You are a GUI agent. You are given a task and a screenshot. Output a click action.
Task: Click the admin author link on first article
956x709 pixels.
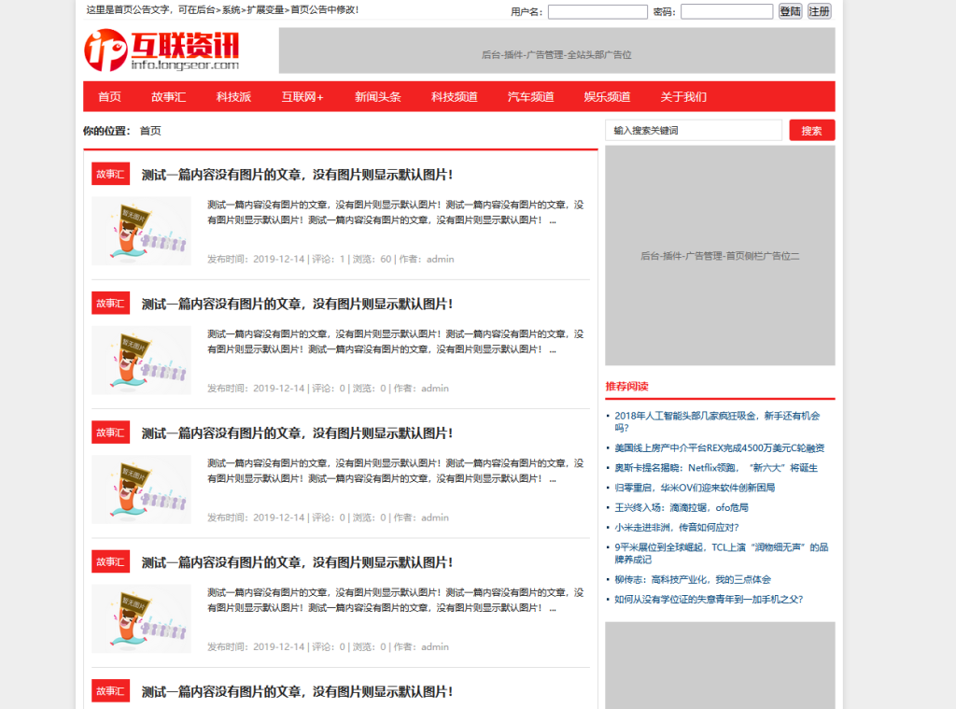[440, 259]
